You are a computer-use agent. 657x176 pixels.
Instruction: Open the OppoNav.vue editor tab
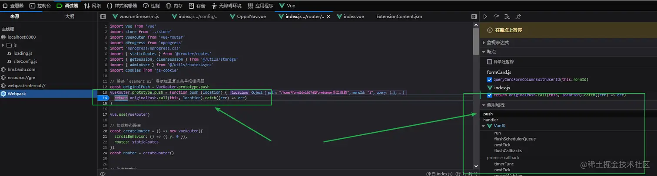248,16
